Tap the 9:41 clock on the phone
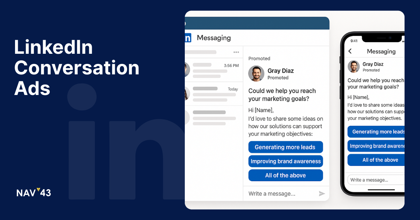Image resolution: width=420 pixels, height=220 pixels. tap(354, 41)
